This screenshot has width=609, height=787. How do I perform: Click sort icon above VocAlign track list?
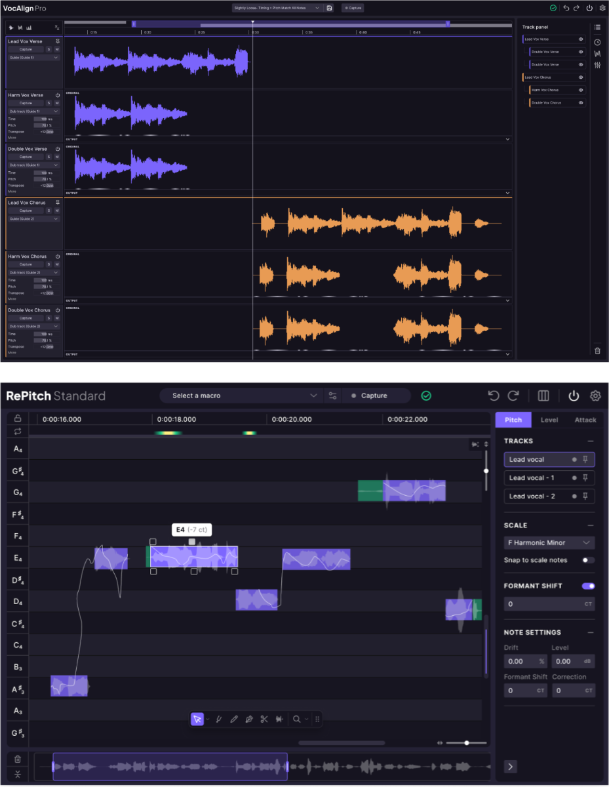pyautogui.click(x=57, y=28)
